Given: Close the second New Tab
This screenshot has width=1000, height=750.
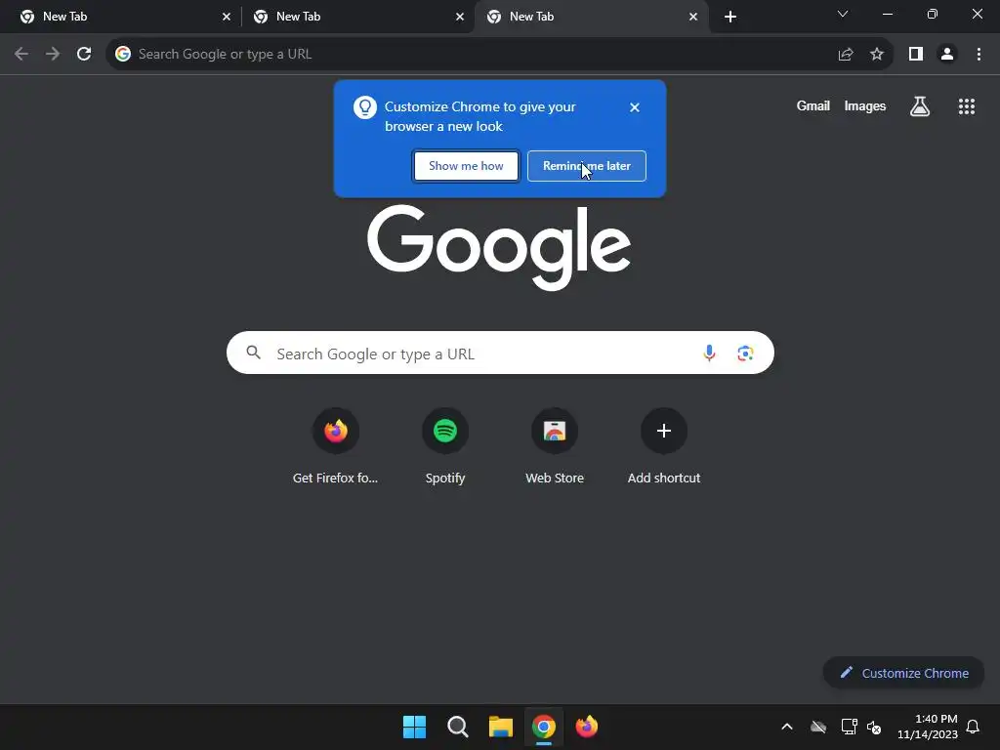Looking at the screenshot, I should point(460,17).
